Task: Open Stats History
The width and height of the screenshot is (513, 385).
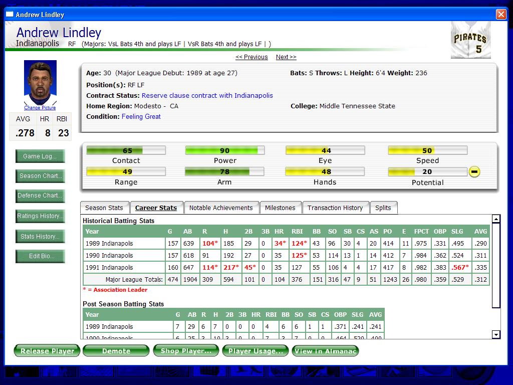Action: coord(40,237)
